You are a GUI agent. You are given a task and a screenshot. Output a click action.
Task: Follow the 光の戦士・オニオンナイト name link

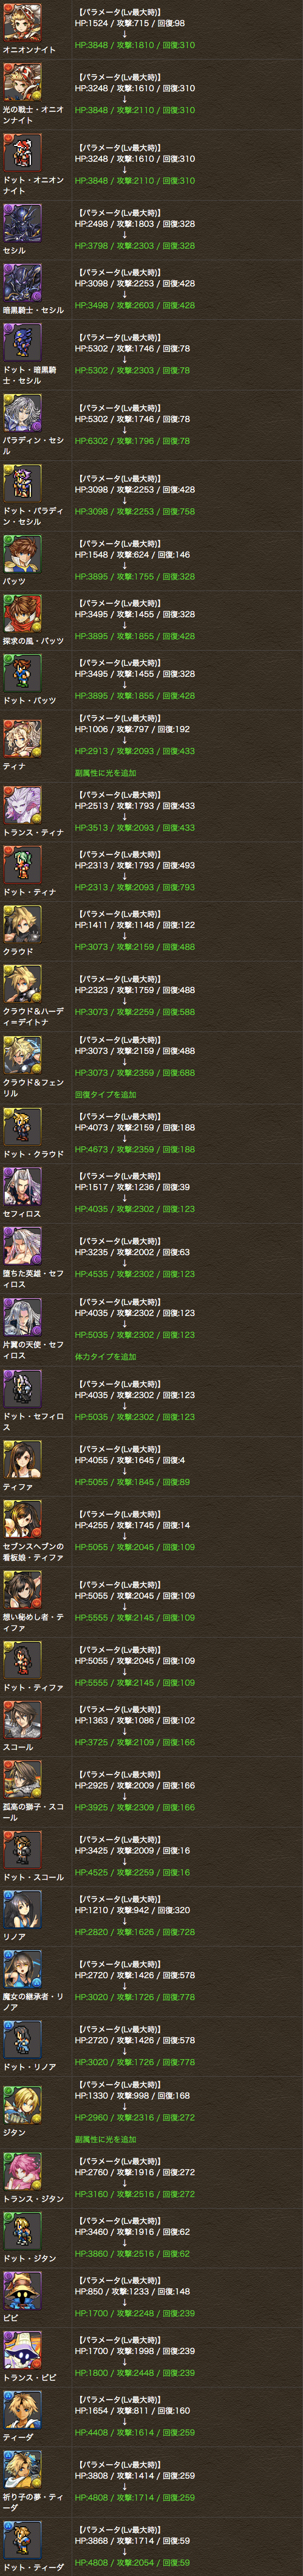coord(33,115)
